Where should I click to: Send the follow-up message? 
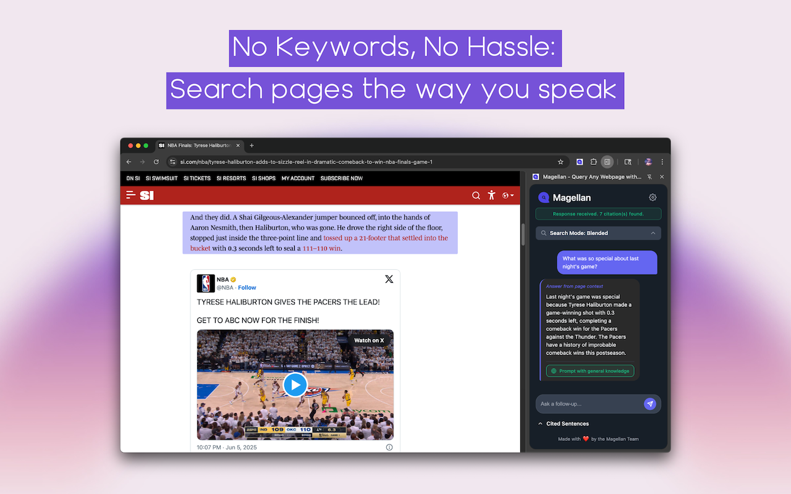(x=649, y=404)
